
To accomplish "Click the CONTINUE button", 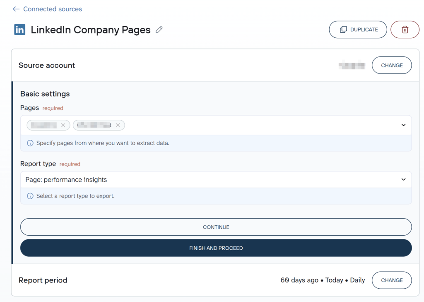I will click(x=216, y=227).
